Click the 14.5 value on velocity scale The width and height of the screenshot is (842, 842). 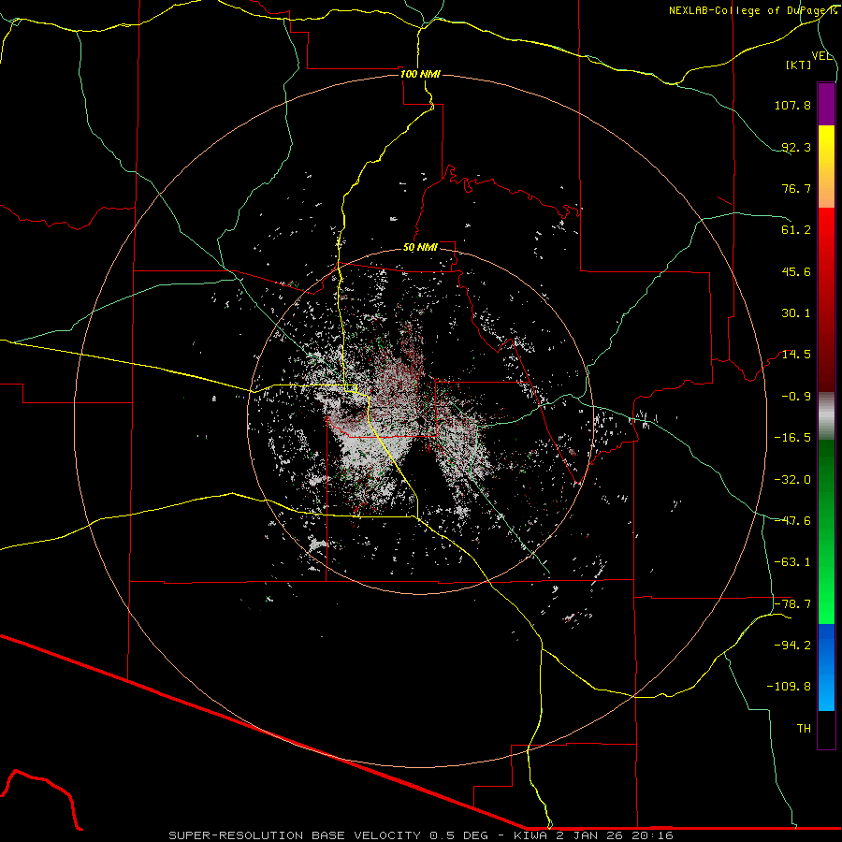pos(796,355)
